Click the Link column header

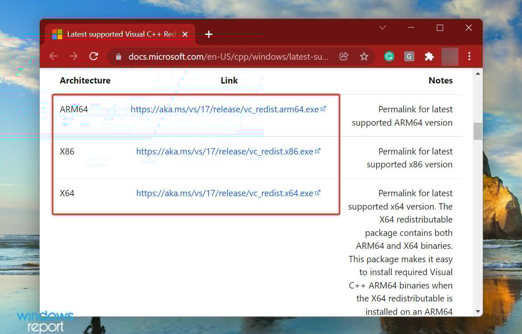coord(229,81)
